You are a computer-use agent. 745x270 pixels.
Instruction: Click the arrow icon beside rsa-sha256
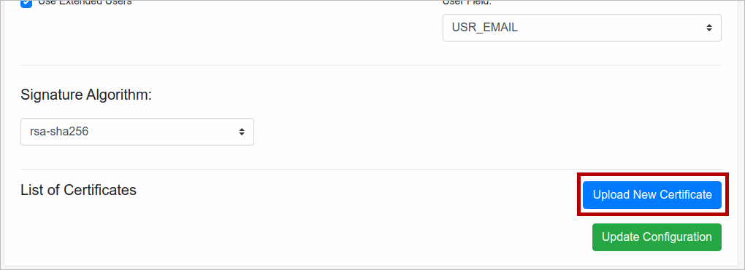[x=242, y=132]
